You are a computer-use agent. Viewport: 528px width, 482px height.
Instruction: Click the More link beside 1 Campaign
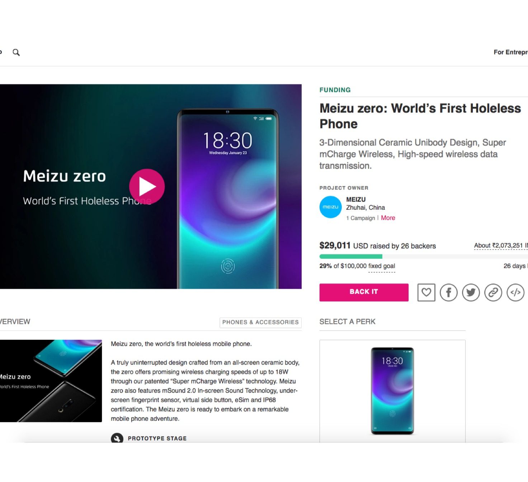[388, 218]
